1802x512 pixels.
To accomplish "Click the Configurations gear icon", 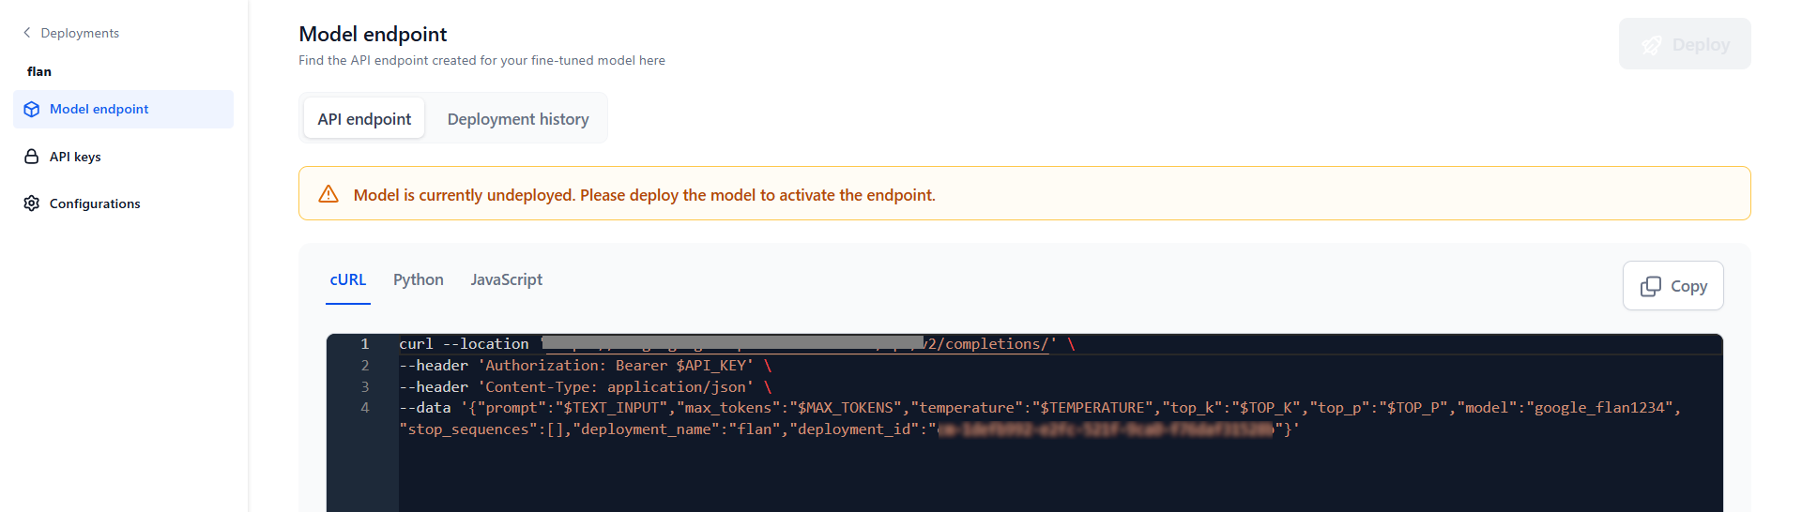I will pyautogui.click(x=32, y=203).
